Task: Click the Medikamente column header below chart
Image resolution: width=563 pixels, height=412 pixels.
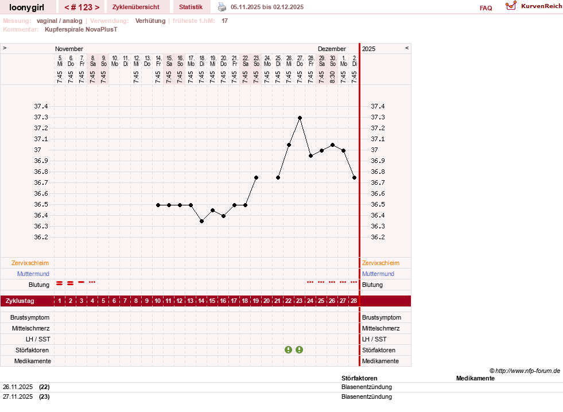Action: [x=475, y=378]
